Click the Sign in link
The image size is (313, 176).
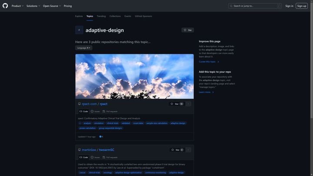point(289,6)
